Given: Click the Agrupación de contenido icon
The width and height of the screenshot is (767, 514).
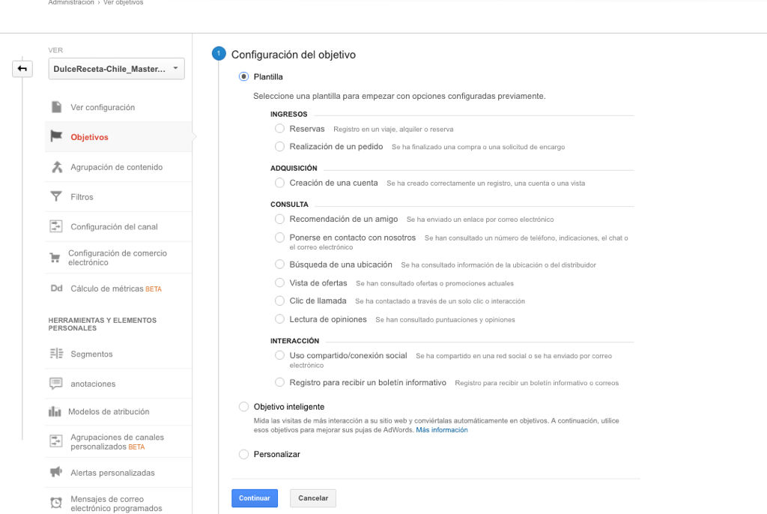Looking at the screenshot, I should click(x=56, y=167).
